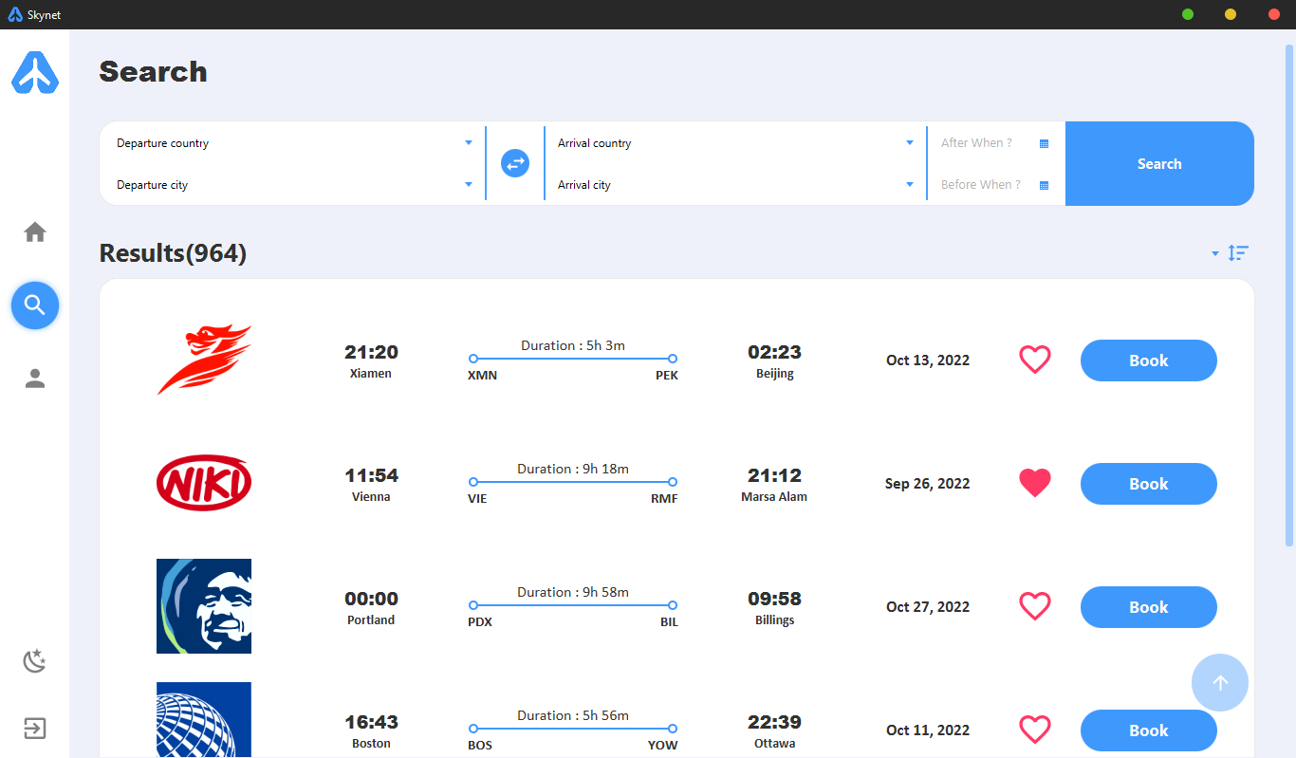Click the yellow window control dot
Image resolution: width=1296 pixels, height=758 pixels.
[x=1231, y=14]
